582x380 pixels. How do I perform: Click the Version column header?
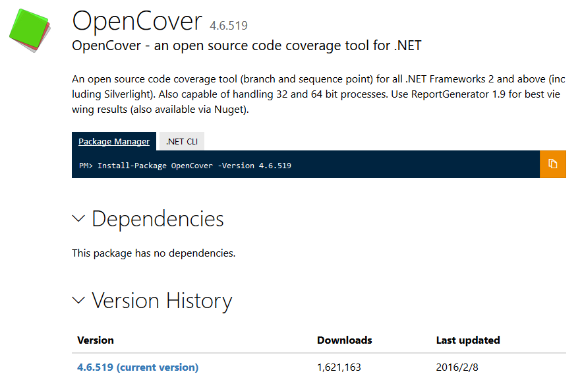click(96, 340)
